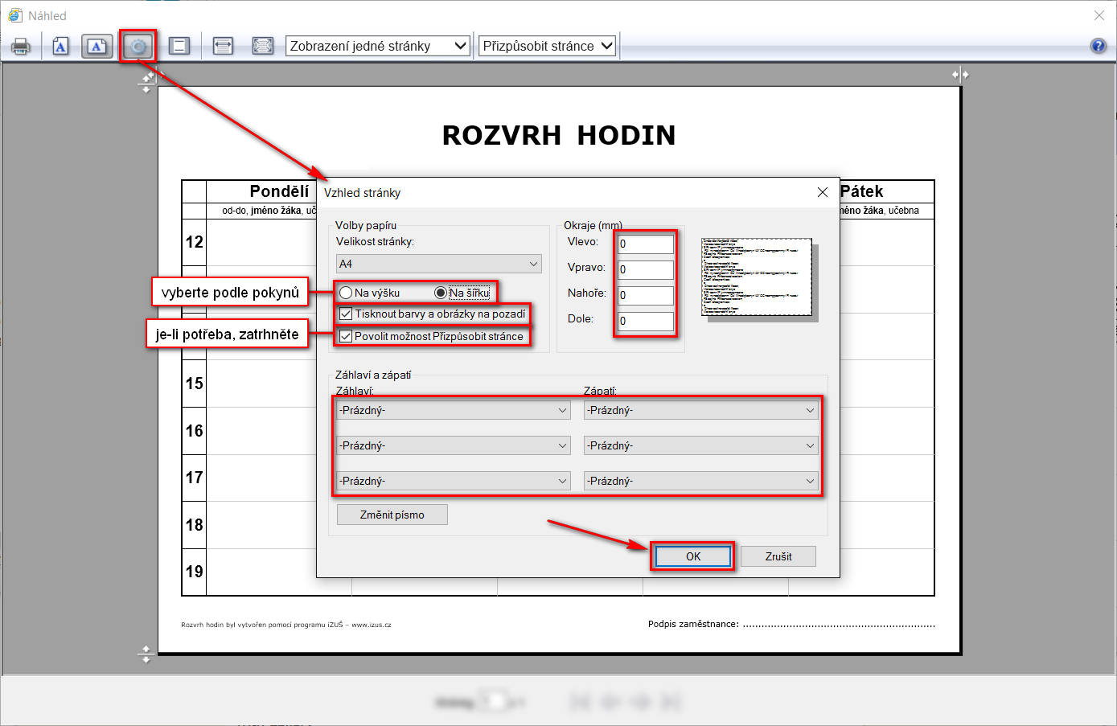Select the "Na šířku" radio button
Image resolution: width=1117 pixels, height=726 pixels.
(441, 293)
